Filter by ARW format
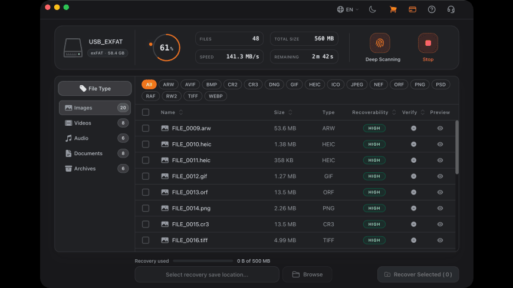 tap(169, 85)
